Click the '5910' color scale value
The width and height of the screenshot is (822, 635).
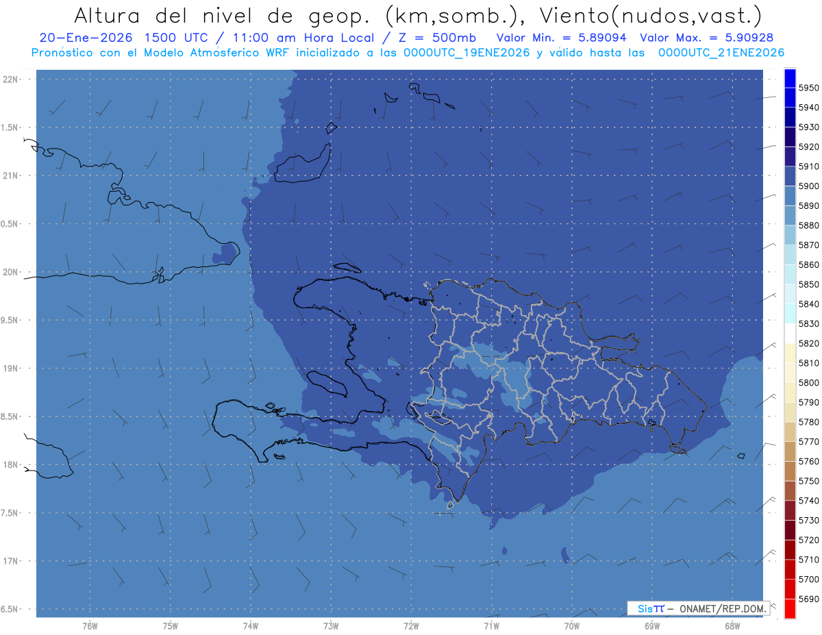809,166
